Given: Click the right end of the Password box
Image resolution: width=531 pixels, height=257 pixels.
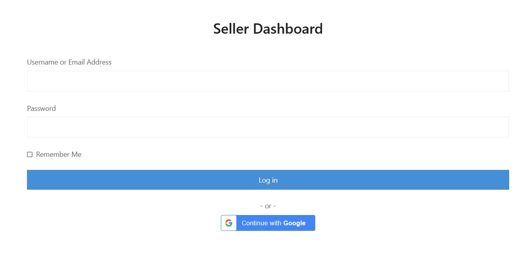Looking at the screenshot, I should (500, 127).
